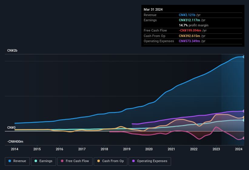The height and width of the screenshot is (170, 249).
Task: Click the CN¥0 y-axis label
Action: point(11,127)
